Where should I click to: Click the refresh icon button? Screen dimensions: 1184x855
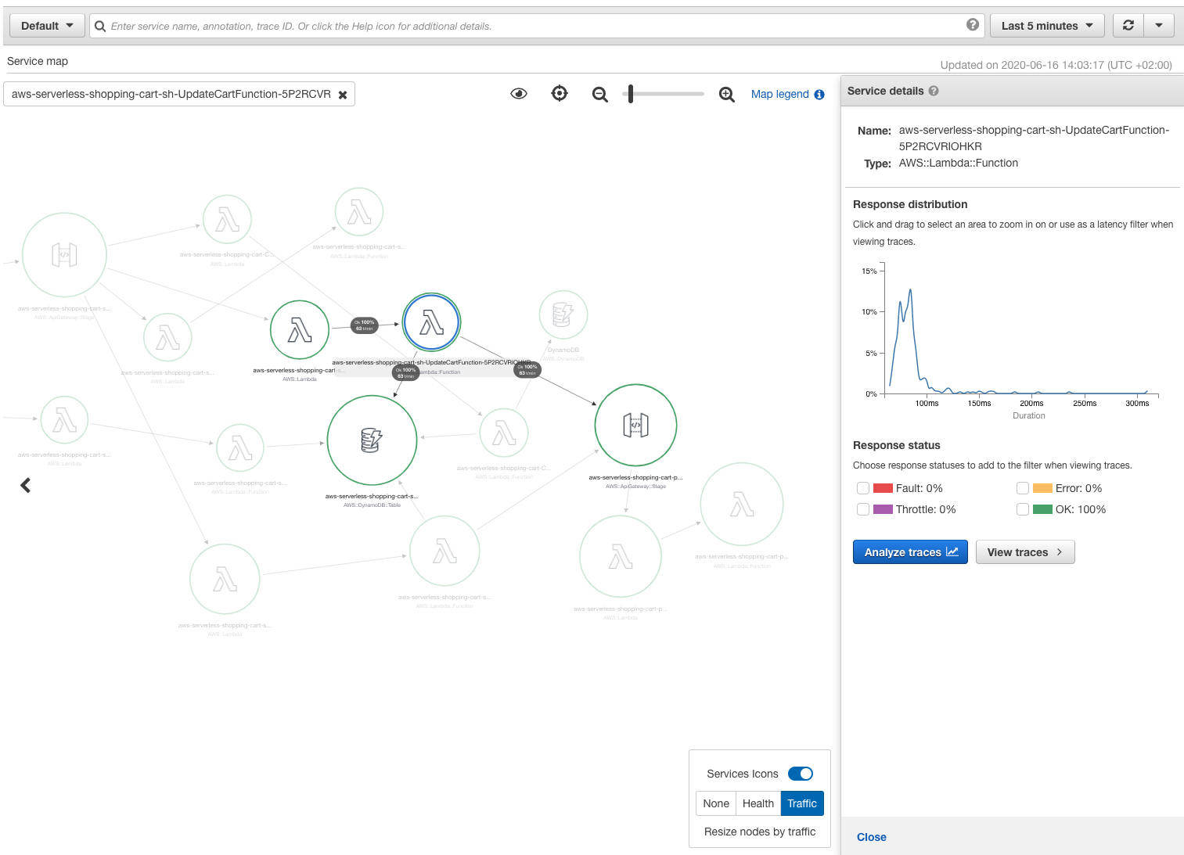(x=1128, y=26)
